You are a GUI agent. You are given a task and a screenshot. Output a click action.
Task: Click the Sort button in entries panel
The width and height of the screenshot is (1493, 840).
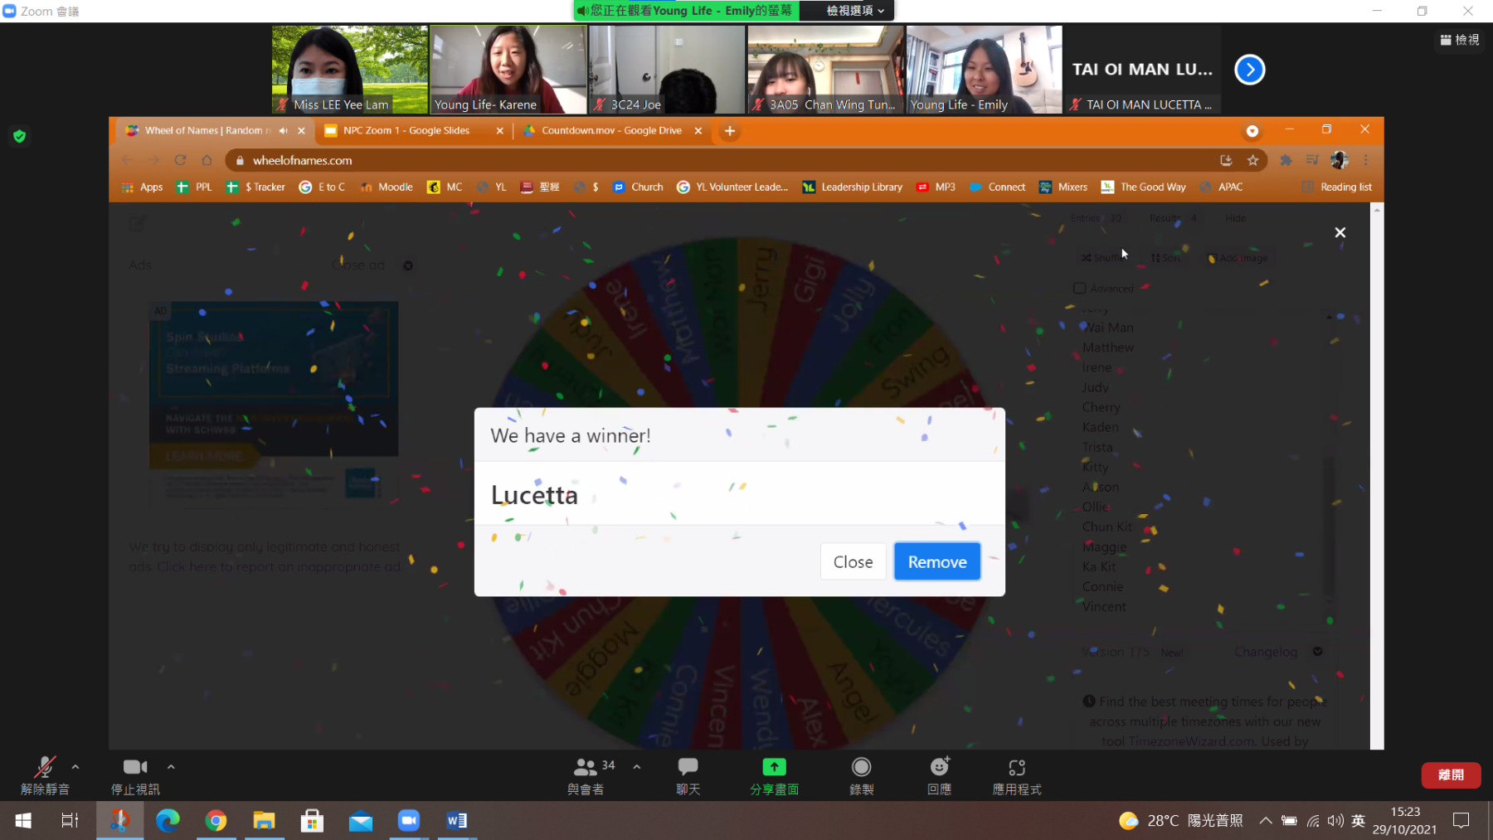tap(1165, 258)
